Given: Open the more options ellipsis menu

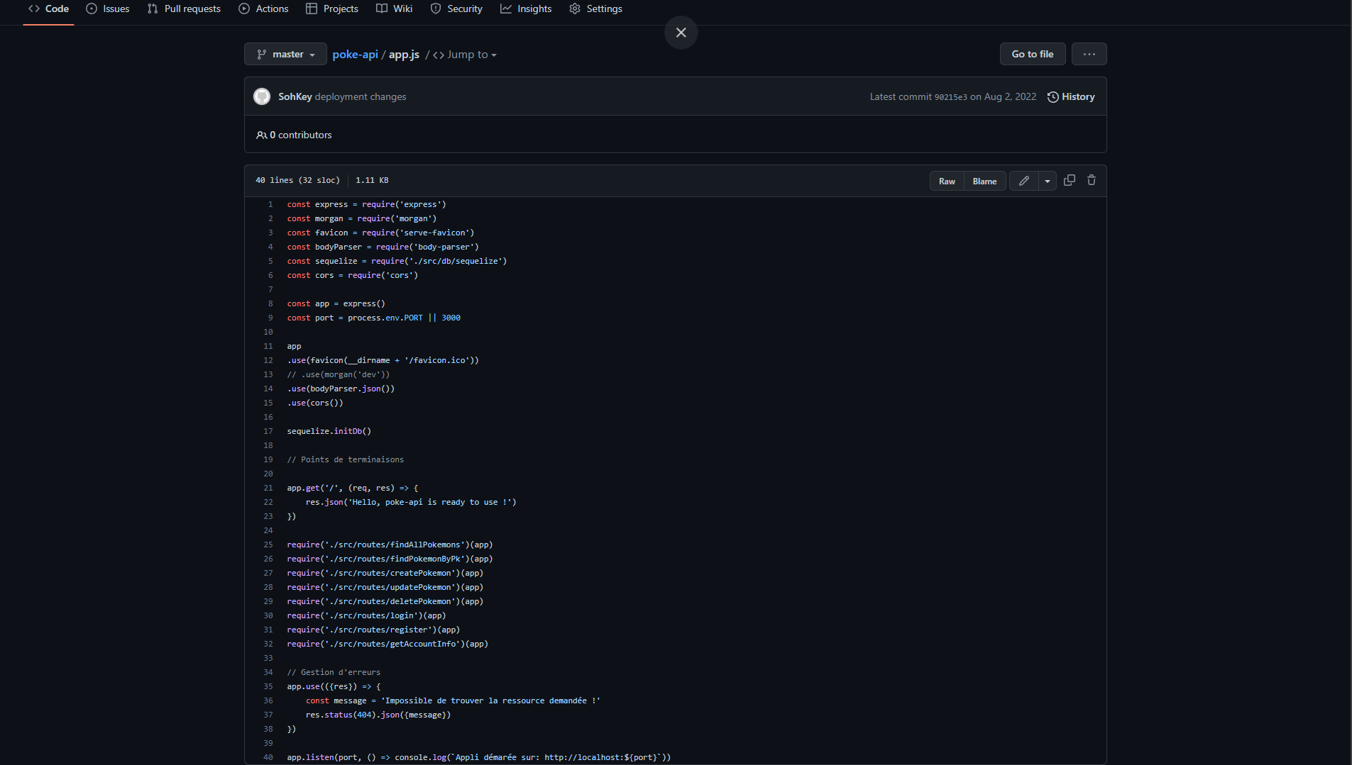Looking at the screenshot, I should [x=1089, y=54].
